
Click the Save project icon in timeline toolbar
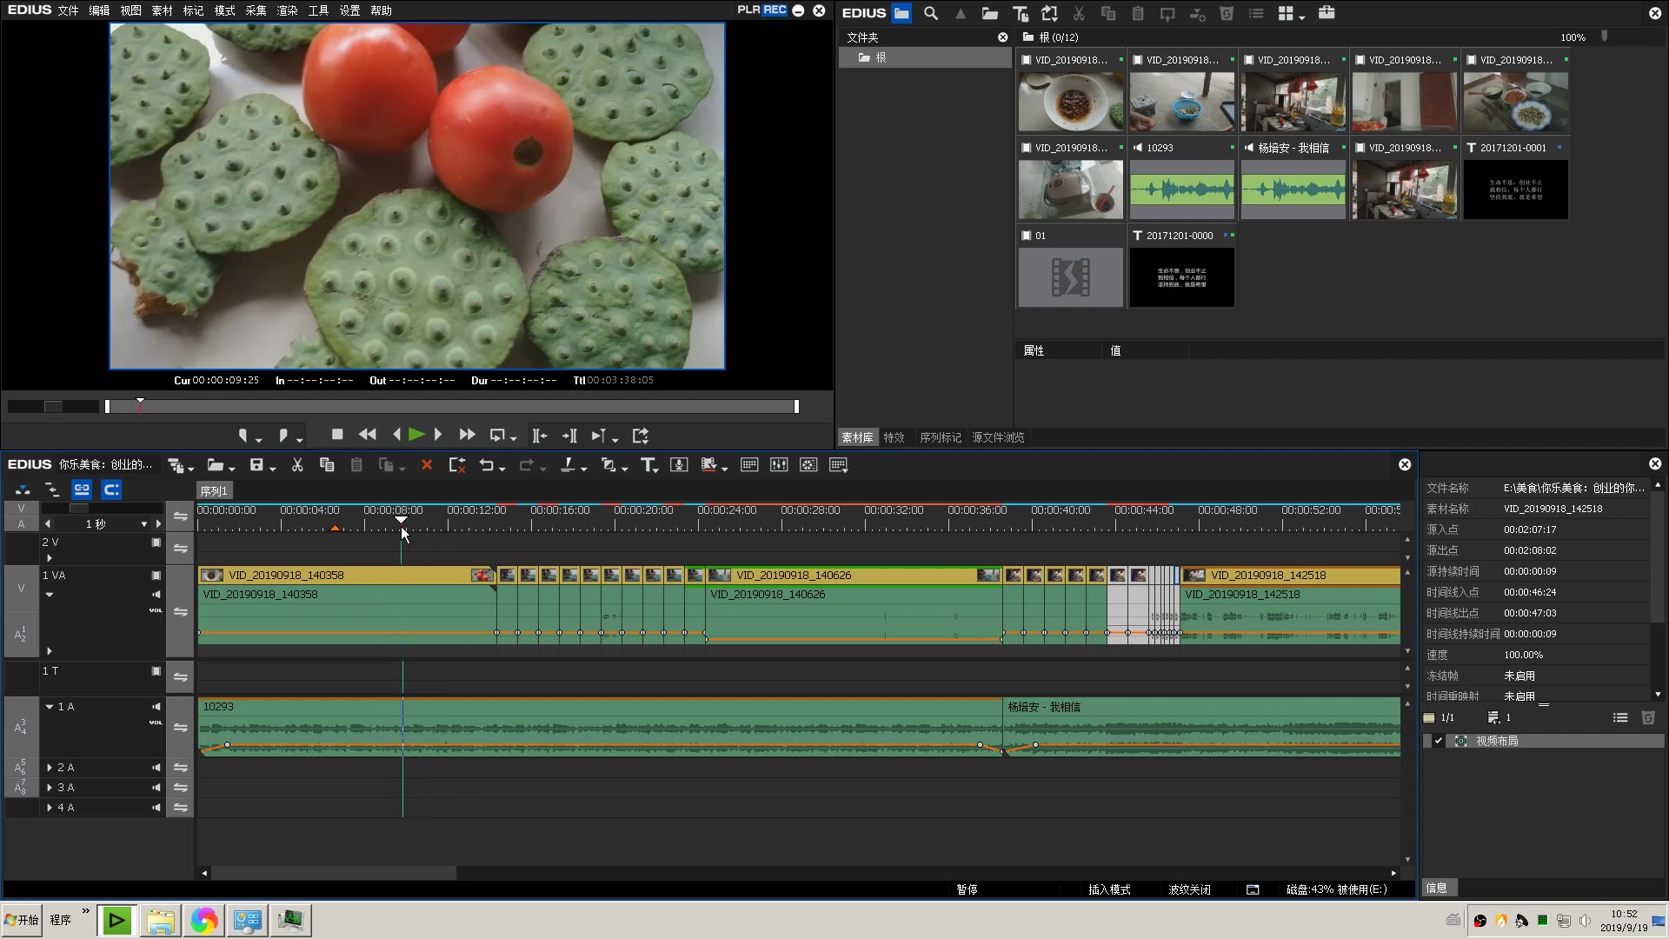tap(256, 465)
